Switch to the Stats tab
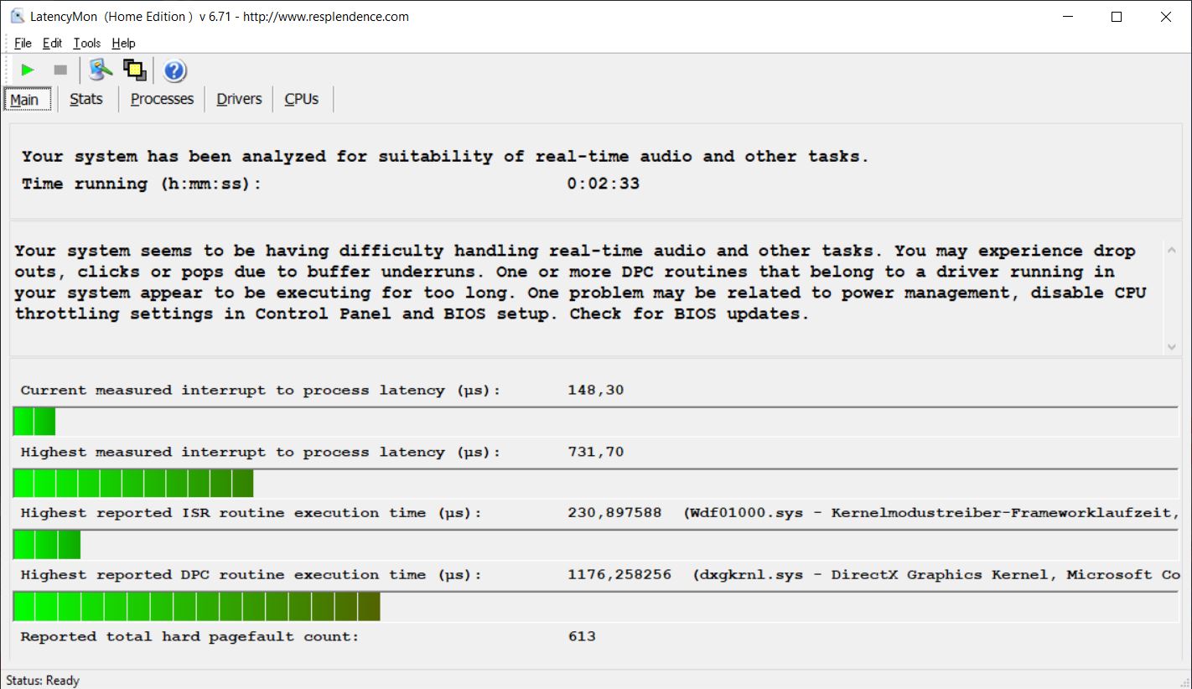1192x689 pixels. point(86,99)
